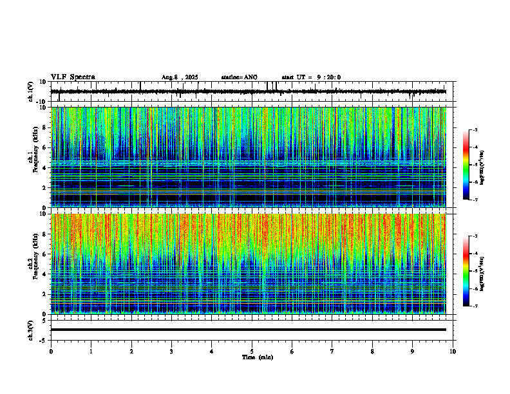
Task: Click time axis tick label "4"
Action: pos(212,352)
